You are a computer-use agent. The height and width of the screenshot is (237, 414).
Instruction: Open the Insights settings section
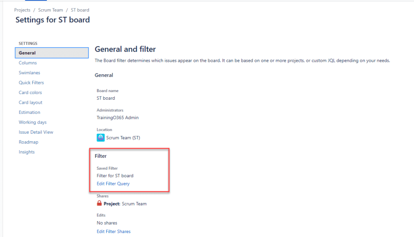26,151
